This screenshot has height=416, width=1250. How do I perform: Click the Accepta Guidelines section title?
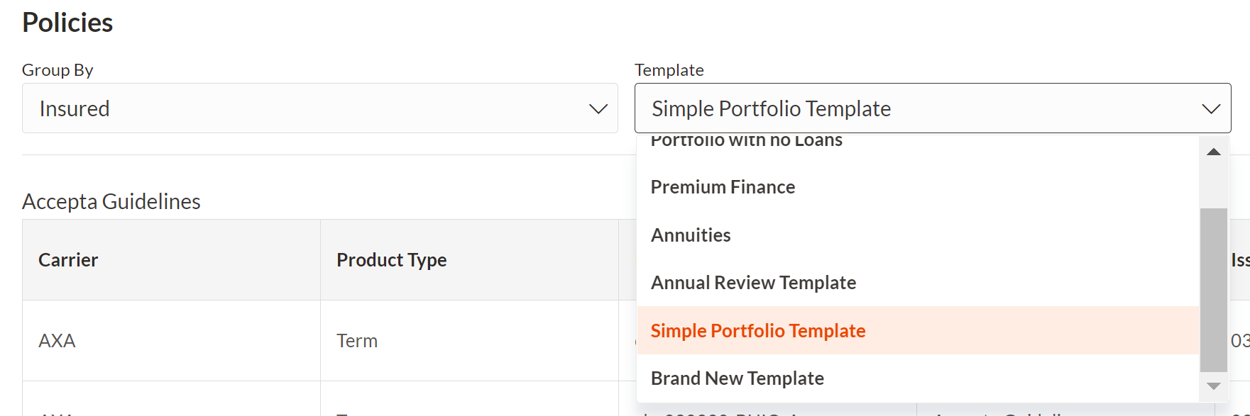pyautogui.click(x=111, y=201)
